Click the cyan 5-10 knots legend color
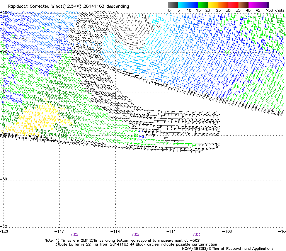286x251 pixels. (183, 5)
